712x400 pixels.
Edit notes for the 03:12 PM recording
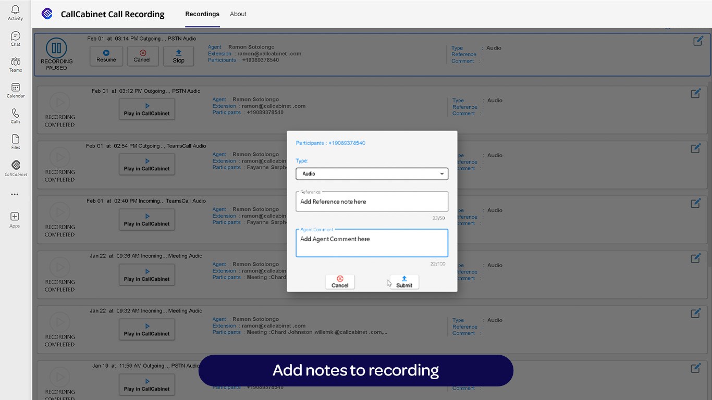coord(696,93)
